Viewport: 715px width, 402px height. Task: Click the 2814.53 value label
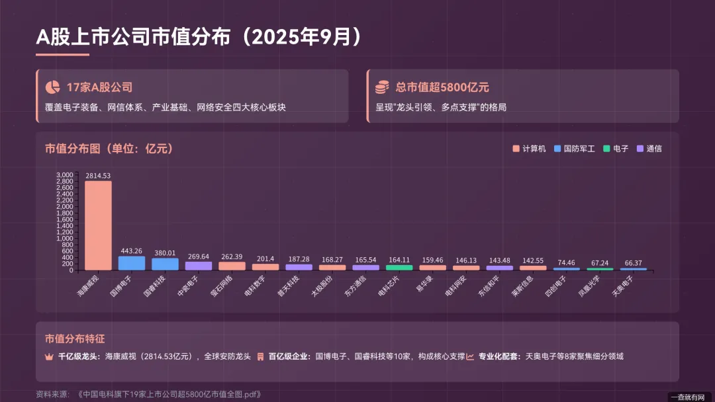pyautogui.click(x=98, y=176)
